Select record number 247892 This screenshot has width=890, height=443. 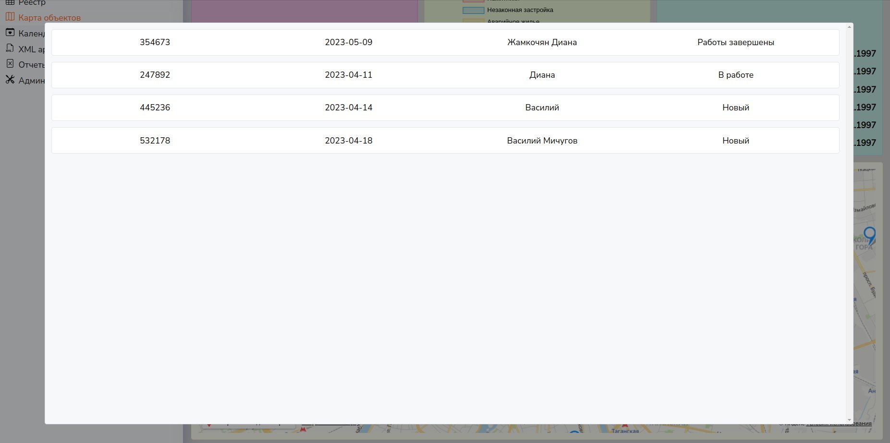pos(155,75)
